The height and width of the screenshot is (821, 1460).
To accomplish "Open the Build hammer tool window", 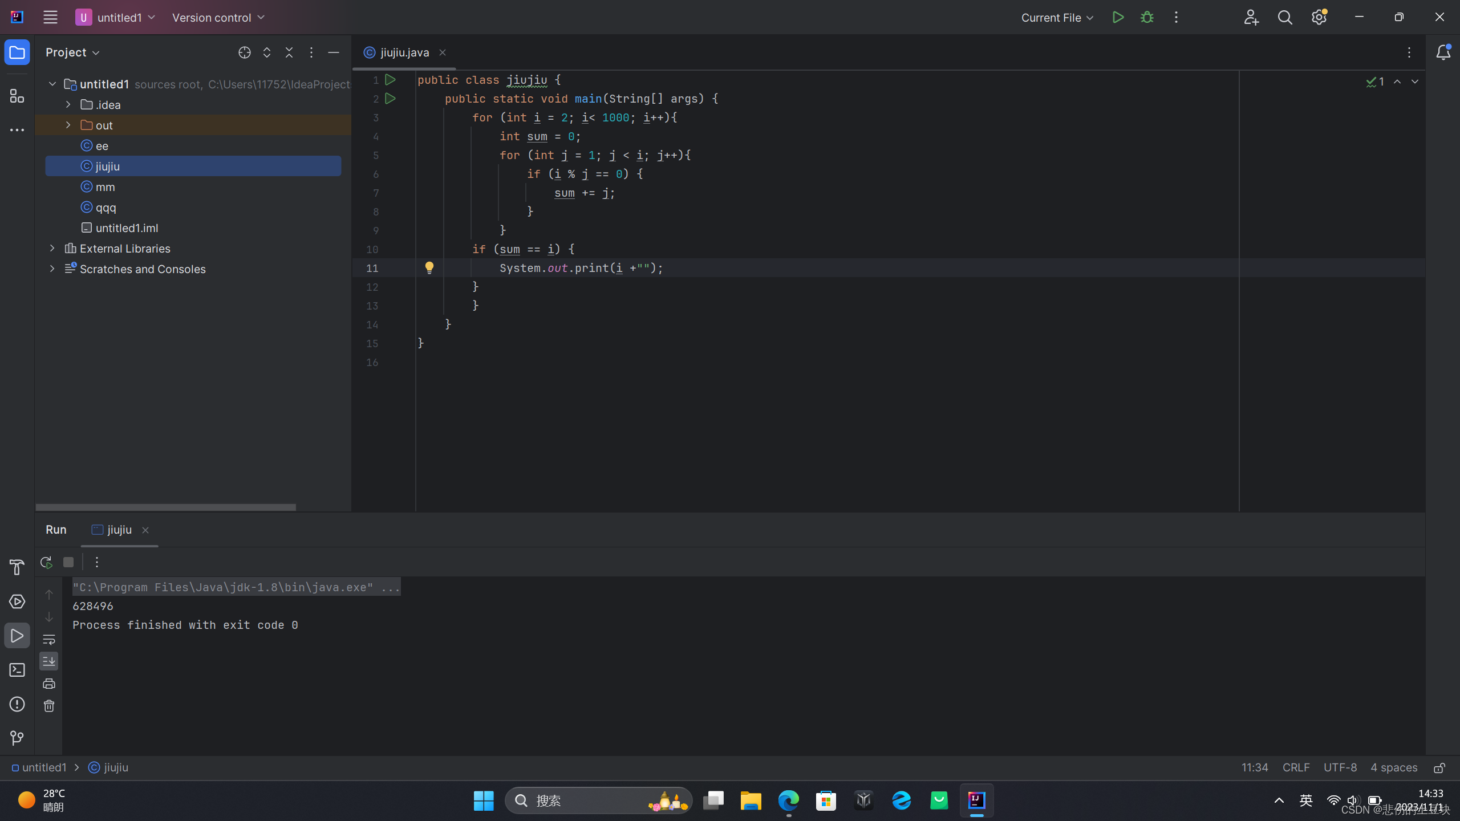I will [17, 567].
